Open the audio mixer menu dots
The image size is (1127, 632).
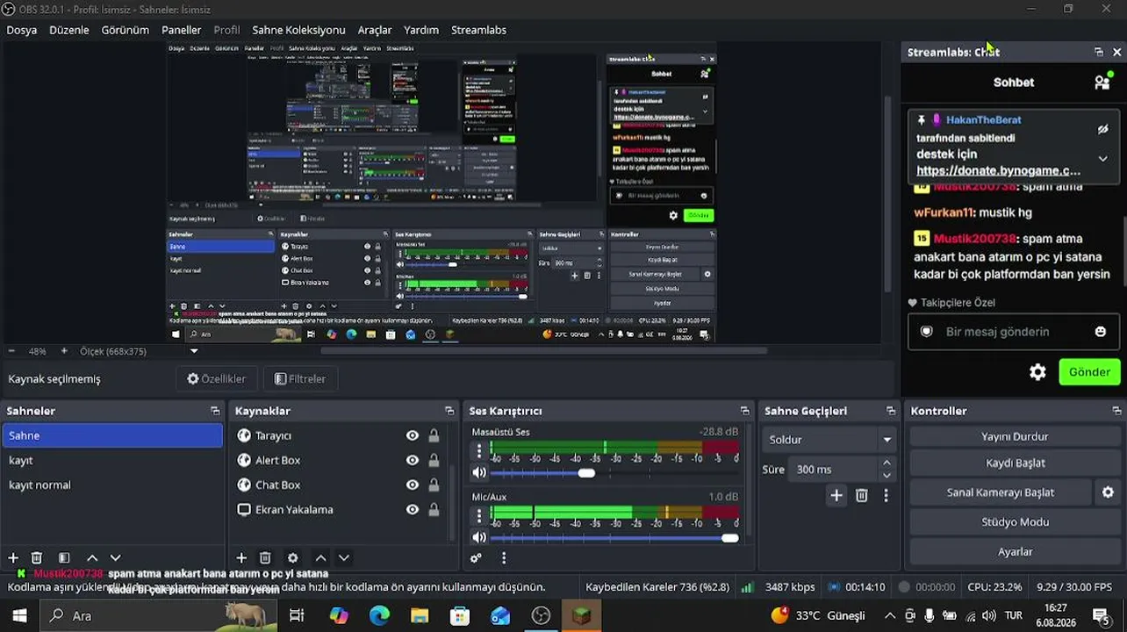504,558
